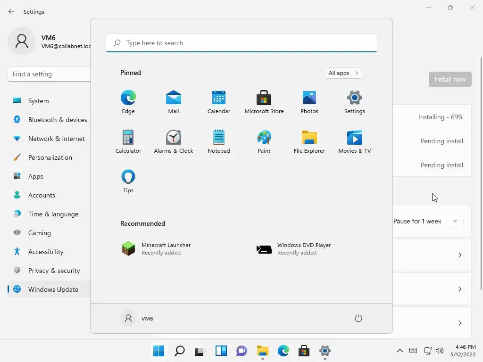Viewport: 483px width, 362px height.
Task: Open the network tray icon
Action: coord(428,351)
